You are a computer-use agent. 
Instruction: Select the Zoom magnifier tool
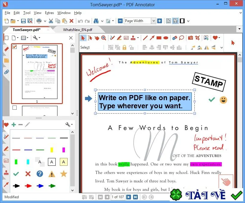(x=104, y=38)
